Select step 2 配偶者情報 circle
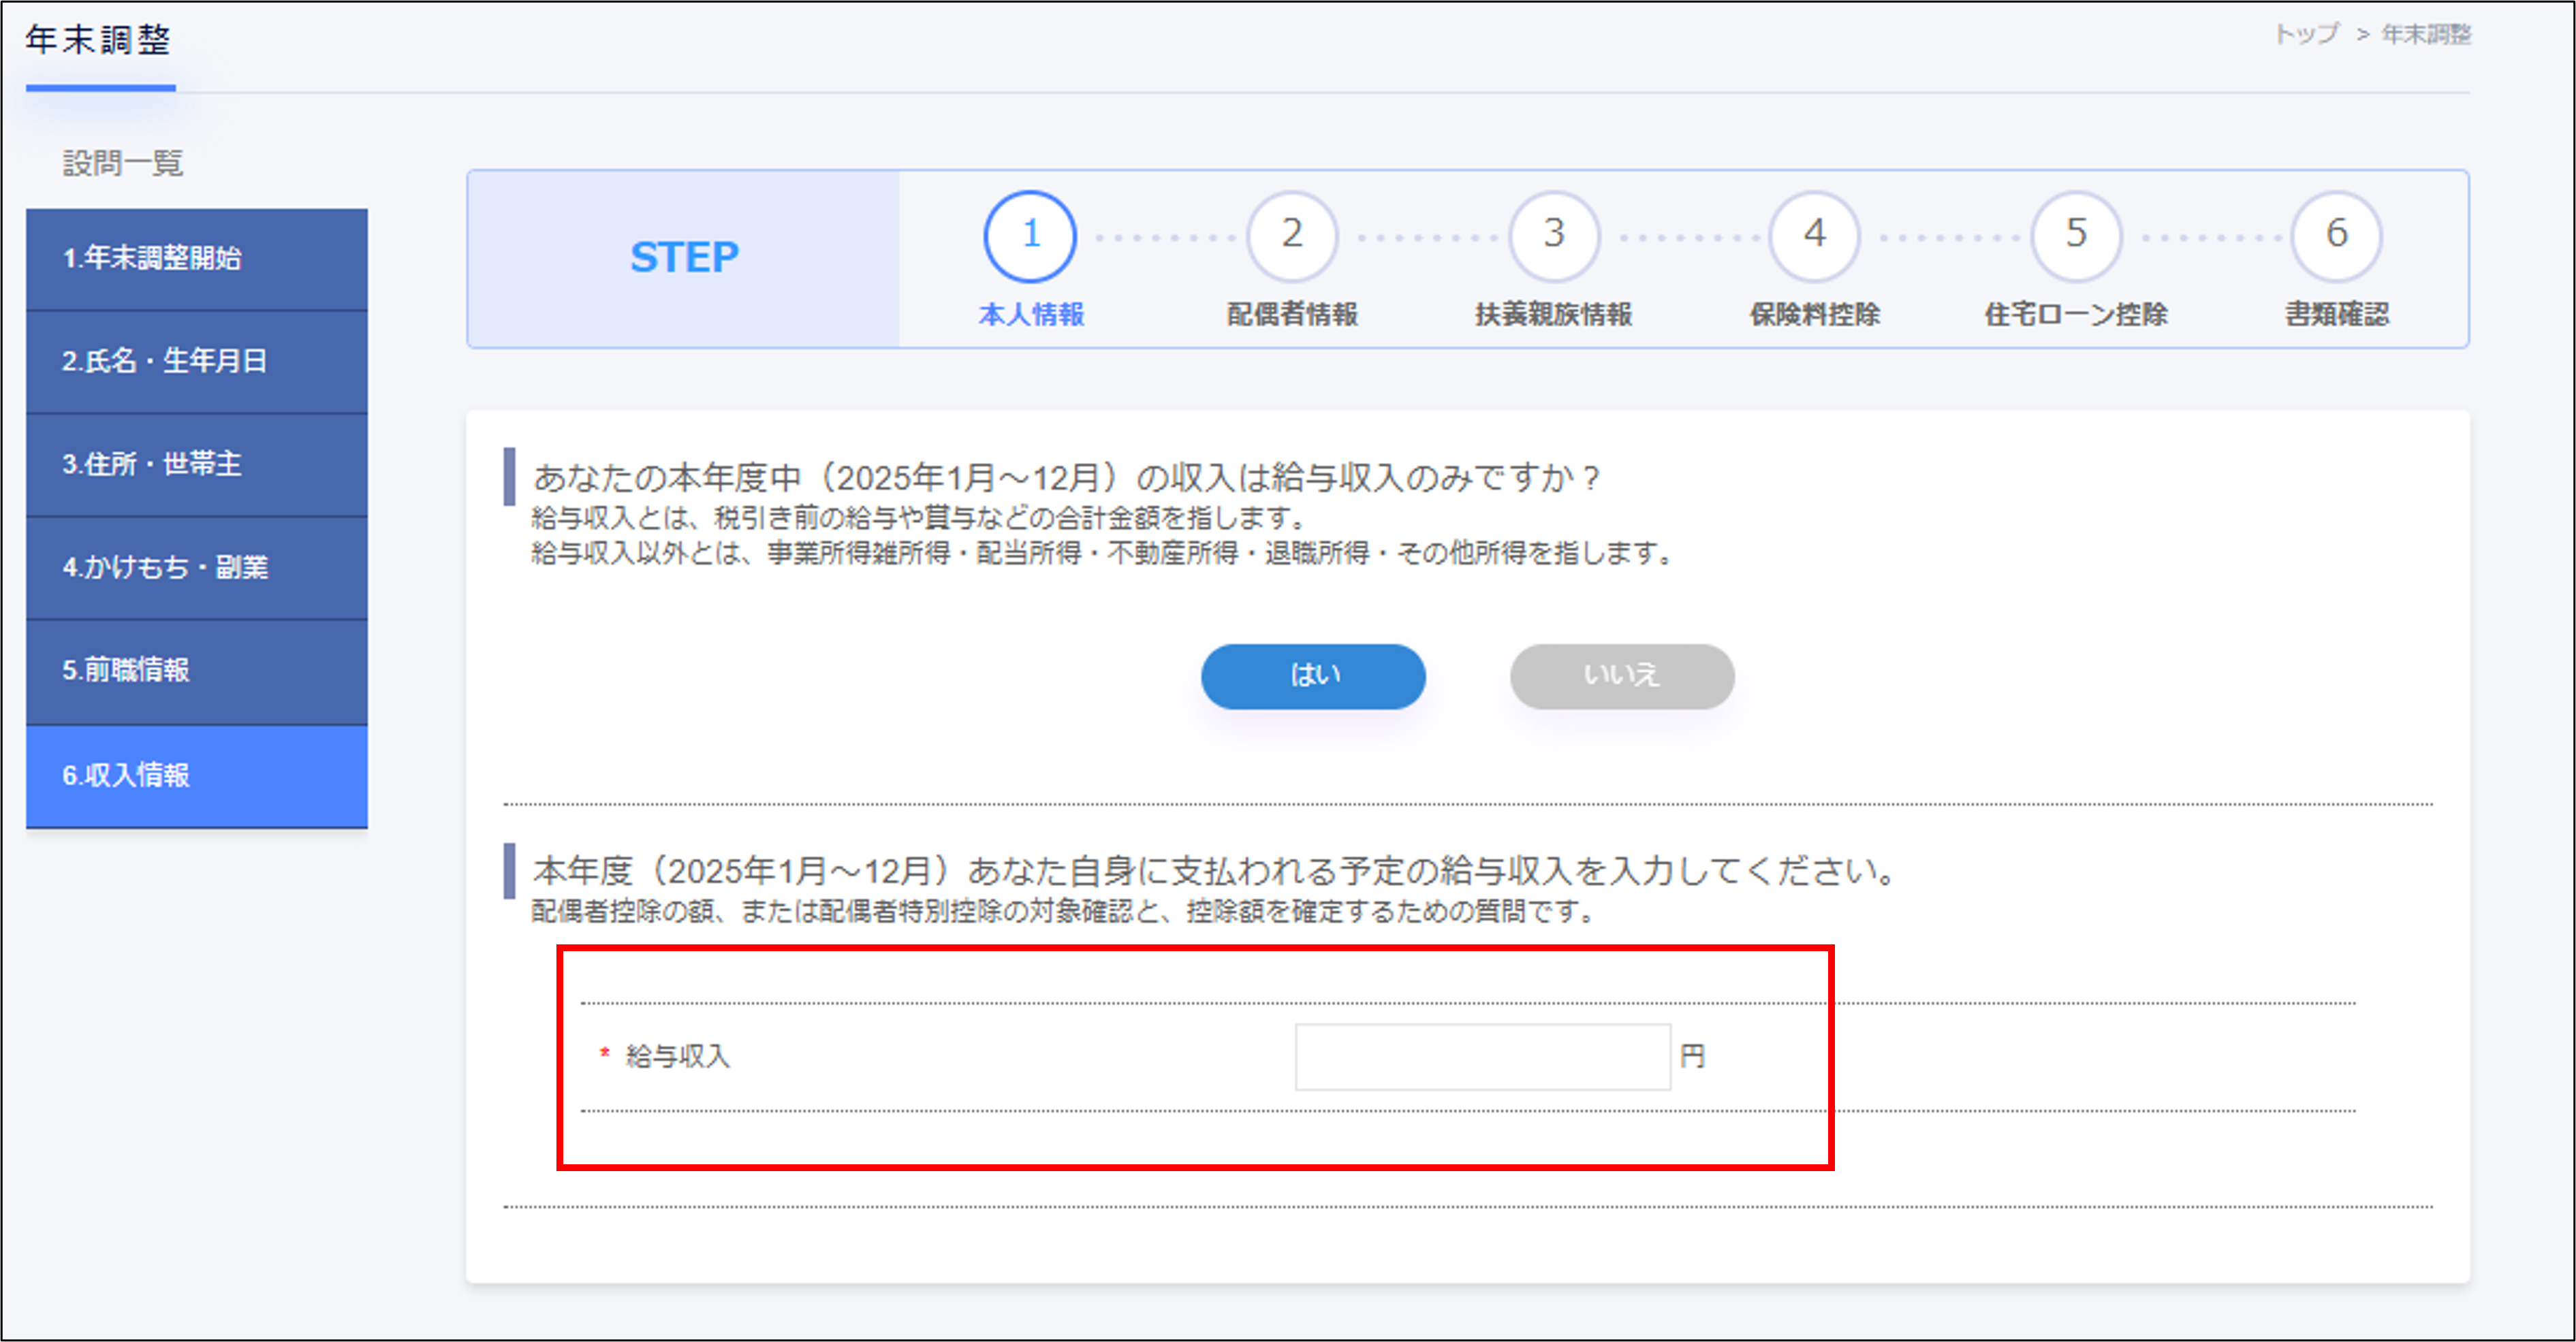The image size is (2576, 1342). pyautogui.click(x=1291, y=237)
